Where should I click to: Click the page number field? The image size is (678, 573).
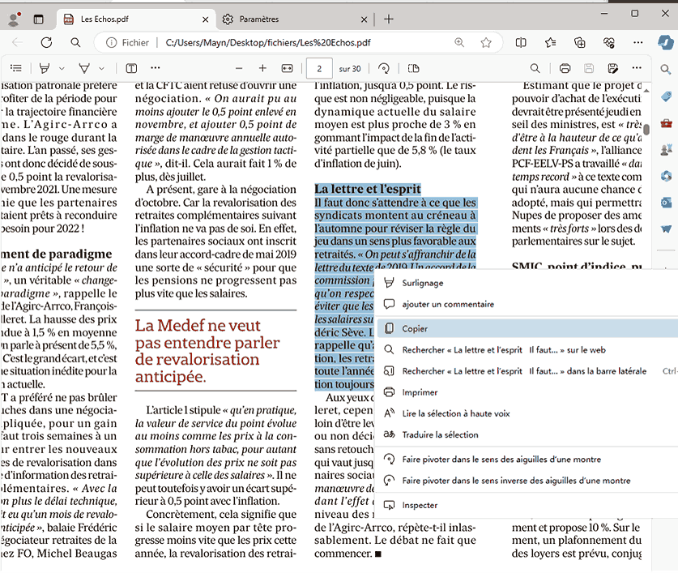tap(319, 68)
